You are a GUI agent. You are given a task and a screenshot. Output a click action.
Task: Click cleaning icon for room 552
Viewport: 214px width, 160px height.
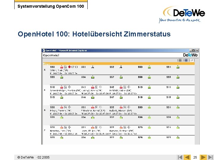tap(121, 67)
